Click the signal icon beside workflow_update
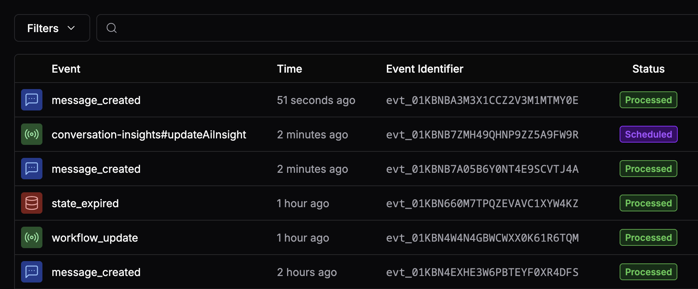The height and width of the screenshot is (289, 698). [32, 237]
